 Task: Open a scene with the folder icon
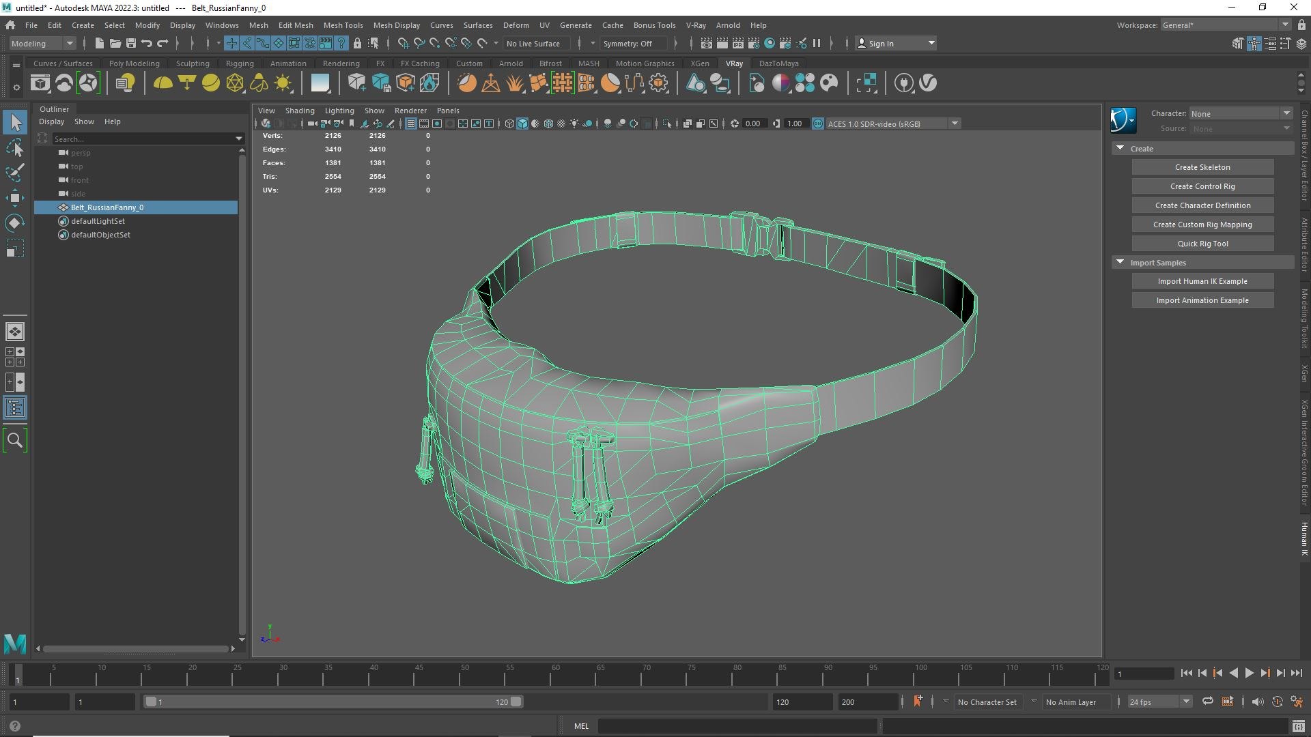tap(115, 43)
